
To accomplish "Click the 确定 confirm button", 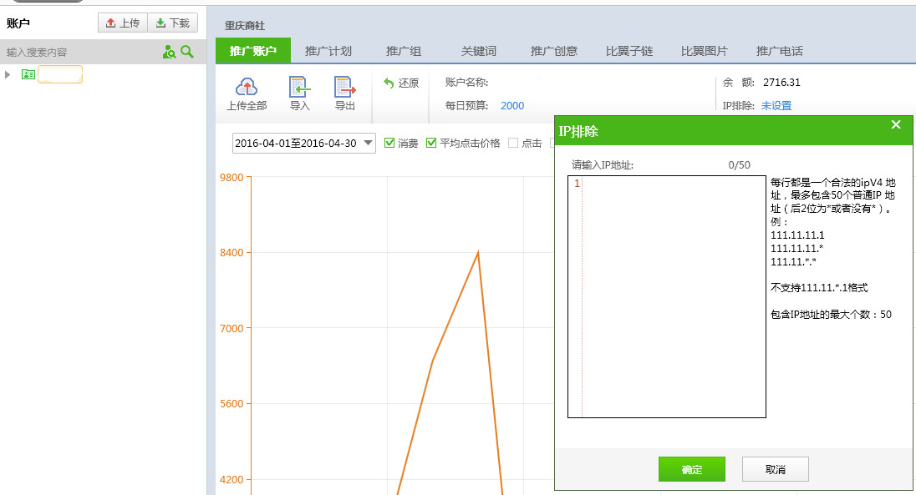I will point(691,468).
